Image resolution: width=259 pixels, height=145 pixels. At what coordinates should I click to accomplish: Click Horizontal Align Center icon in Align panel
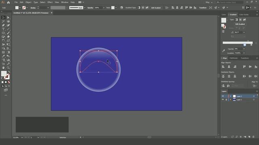(x=229, y=66)
